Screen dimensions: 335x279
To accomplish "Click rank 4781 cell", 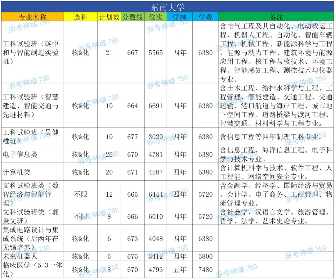I will pyautogui.click(x=155, y=154).
